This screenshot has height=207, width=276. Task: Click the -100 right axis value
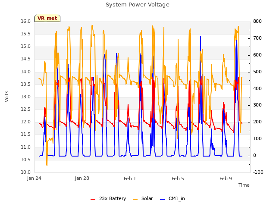point(258,172)
